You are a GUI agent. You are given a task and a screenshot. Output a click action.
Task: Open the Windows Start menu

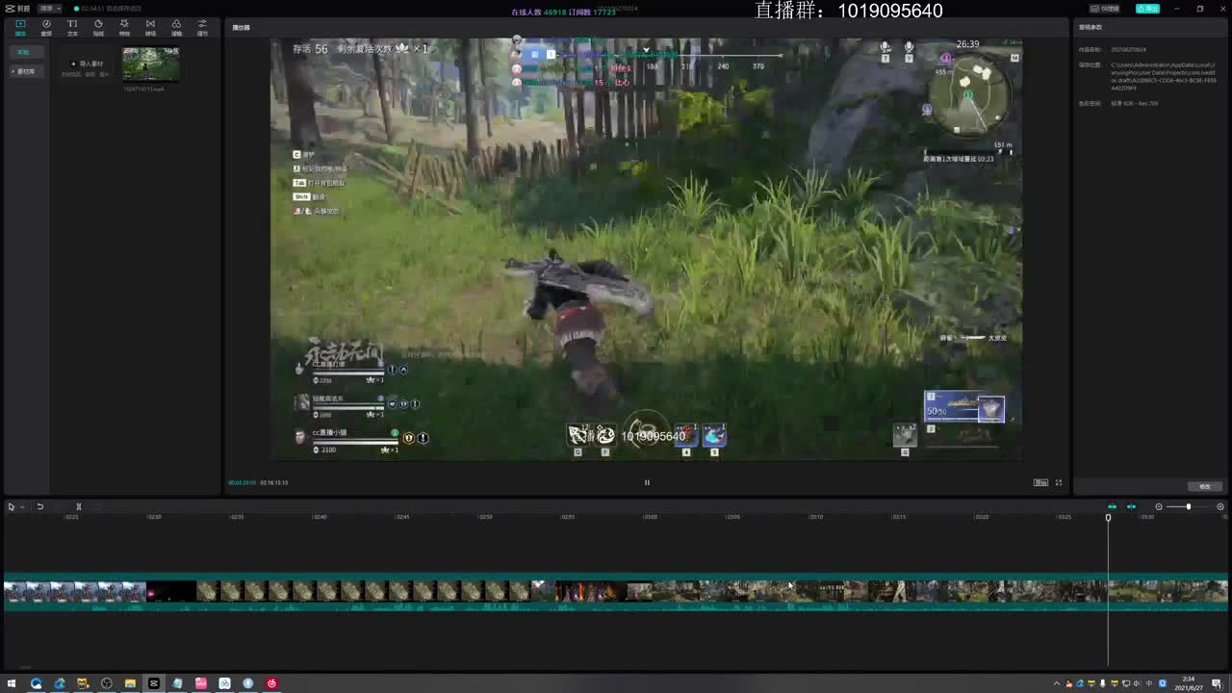(13, 683)
